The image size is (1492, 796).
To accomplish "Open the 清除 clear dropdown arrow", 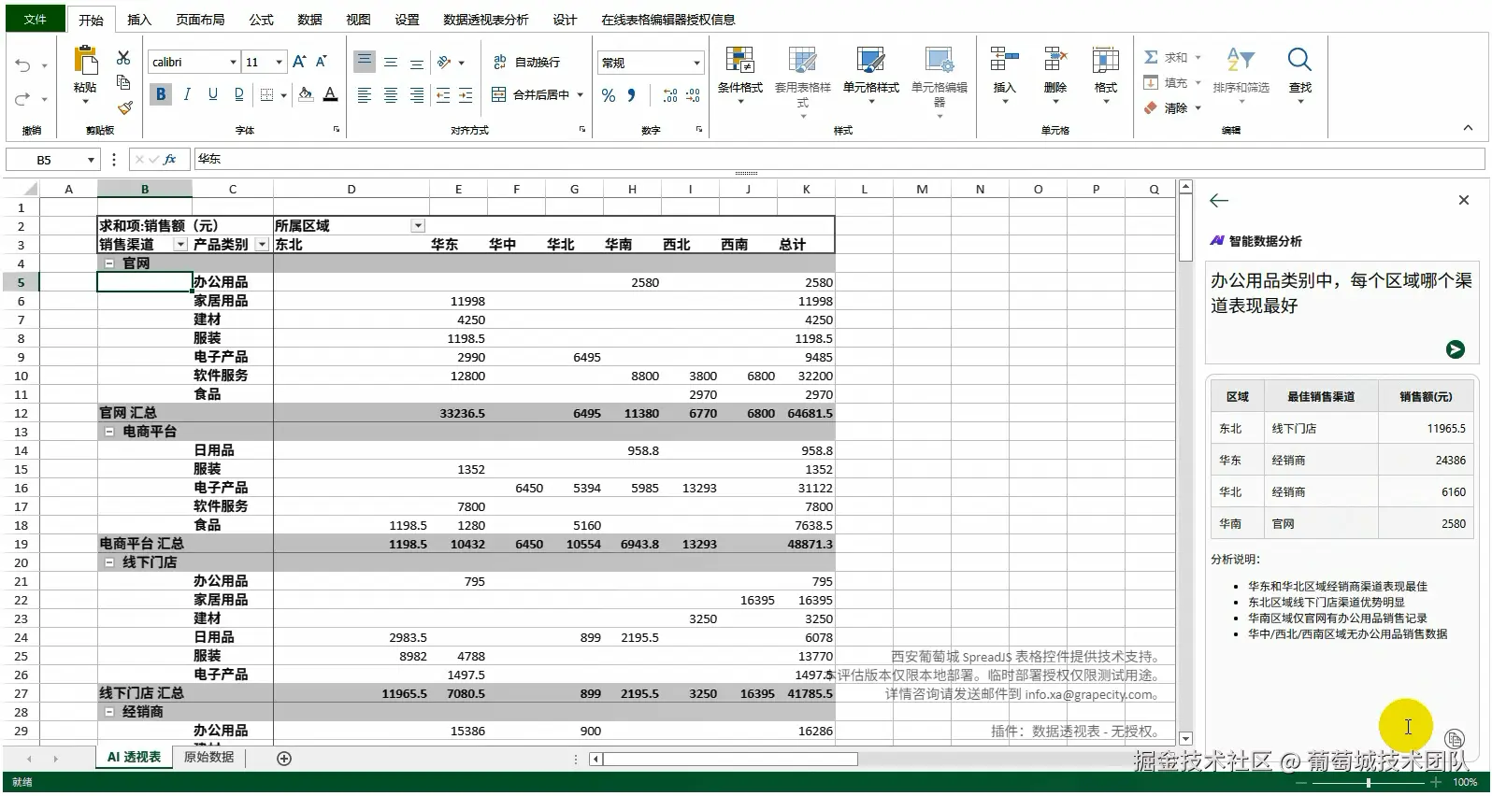I will [x=1198, y=108].
